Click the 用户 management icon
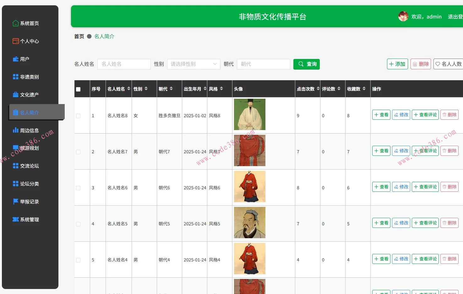Screen dimensions: 463x294 [15, 59]
